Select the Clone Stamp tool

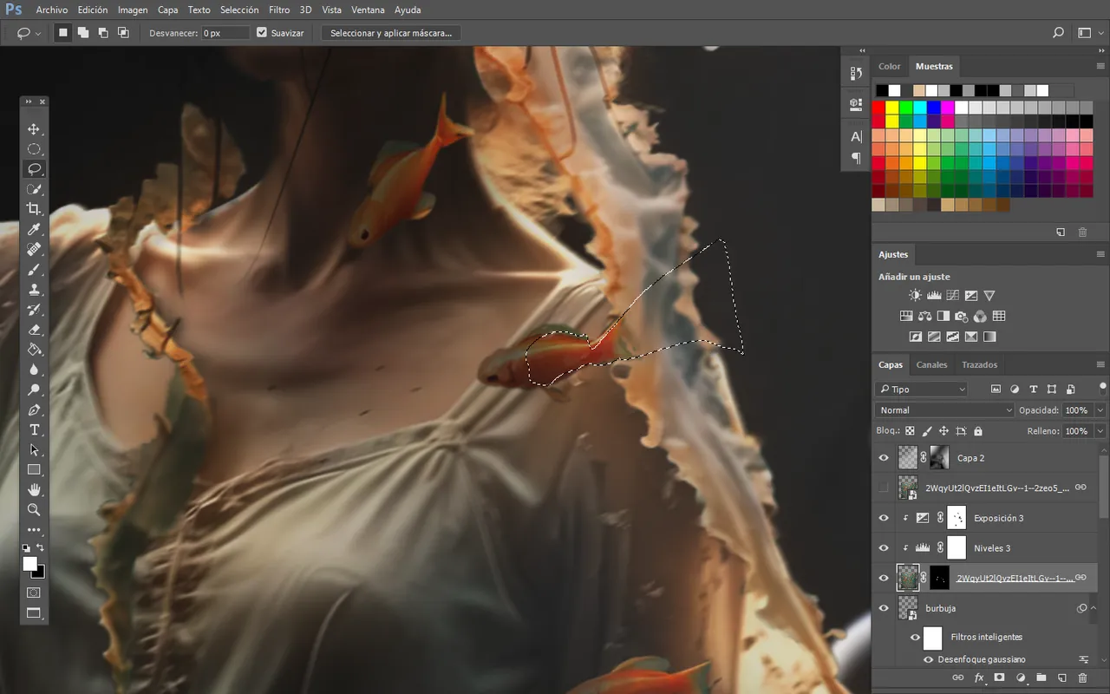point(34,290)
